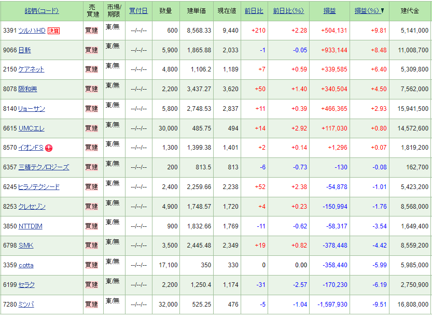
Task: Open the ヒラノテクシード stock link
Action: 39,187
